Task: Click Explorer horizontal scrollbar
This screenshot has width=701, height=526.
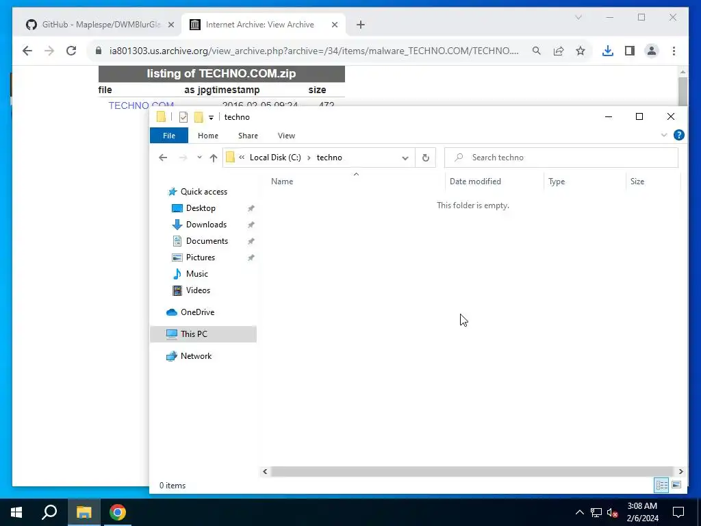Action: coord(472,471)
